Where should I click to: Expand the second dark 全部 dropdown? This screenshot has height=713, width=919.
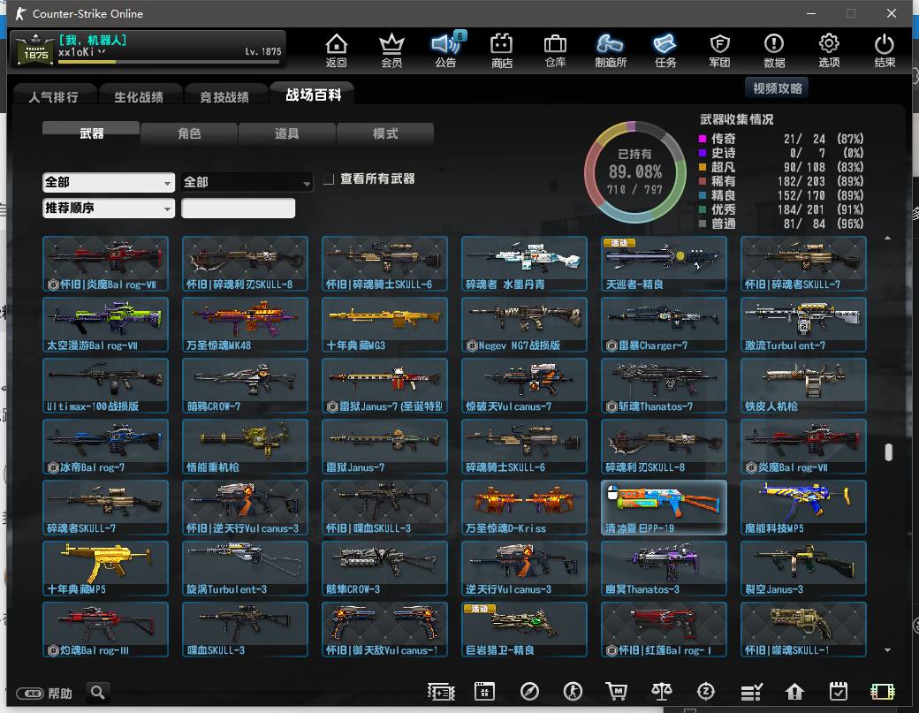pyautogui.click(x=247, y=182)
